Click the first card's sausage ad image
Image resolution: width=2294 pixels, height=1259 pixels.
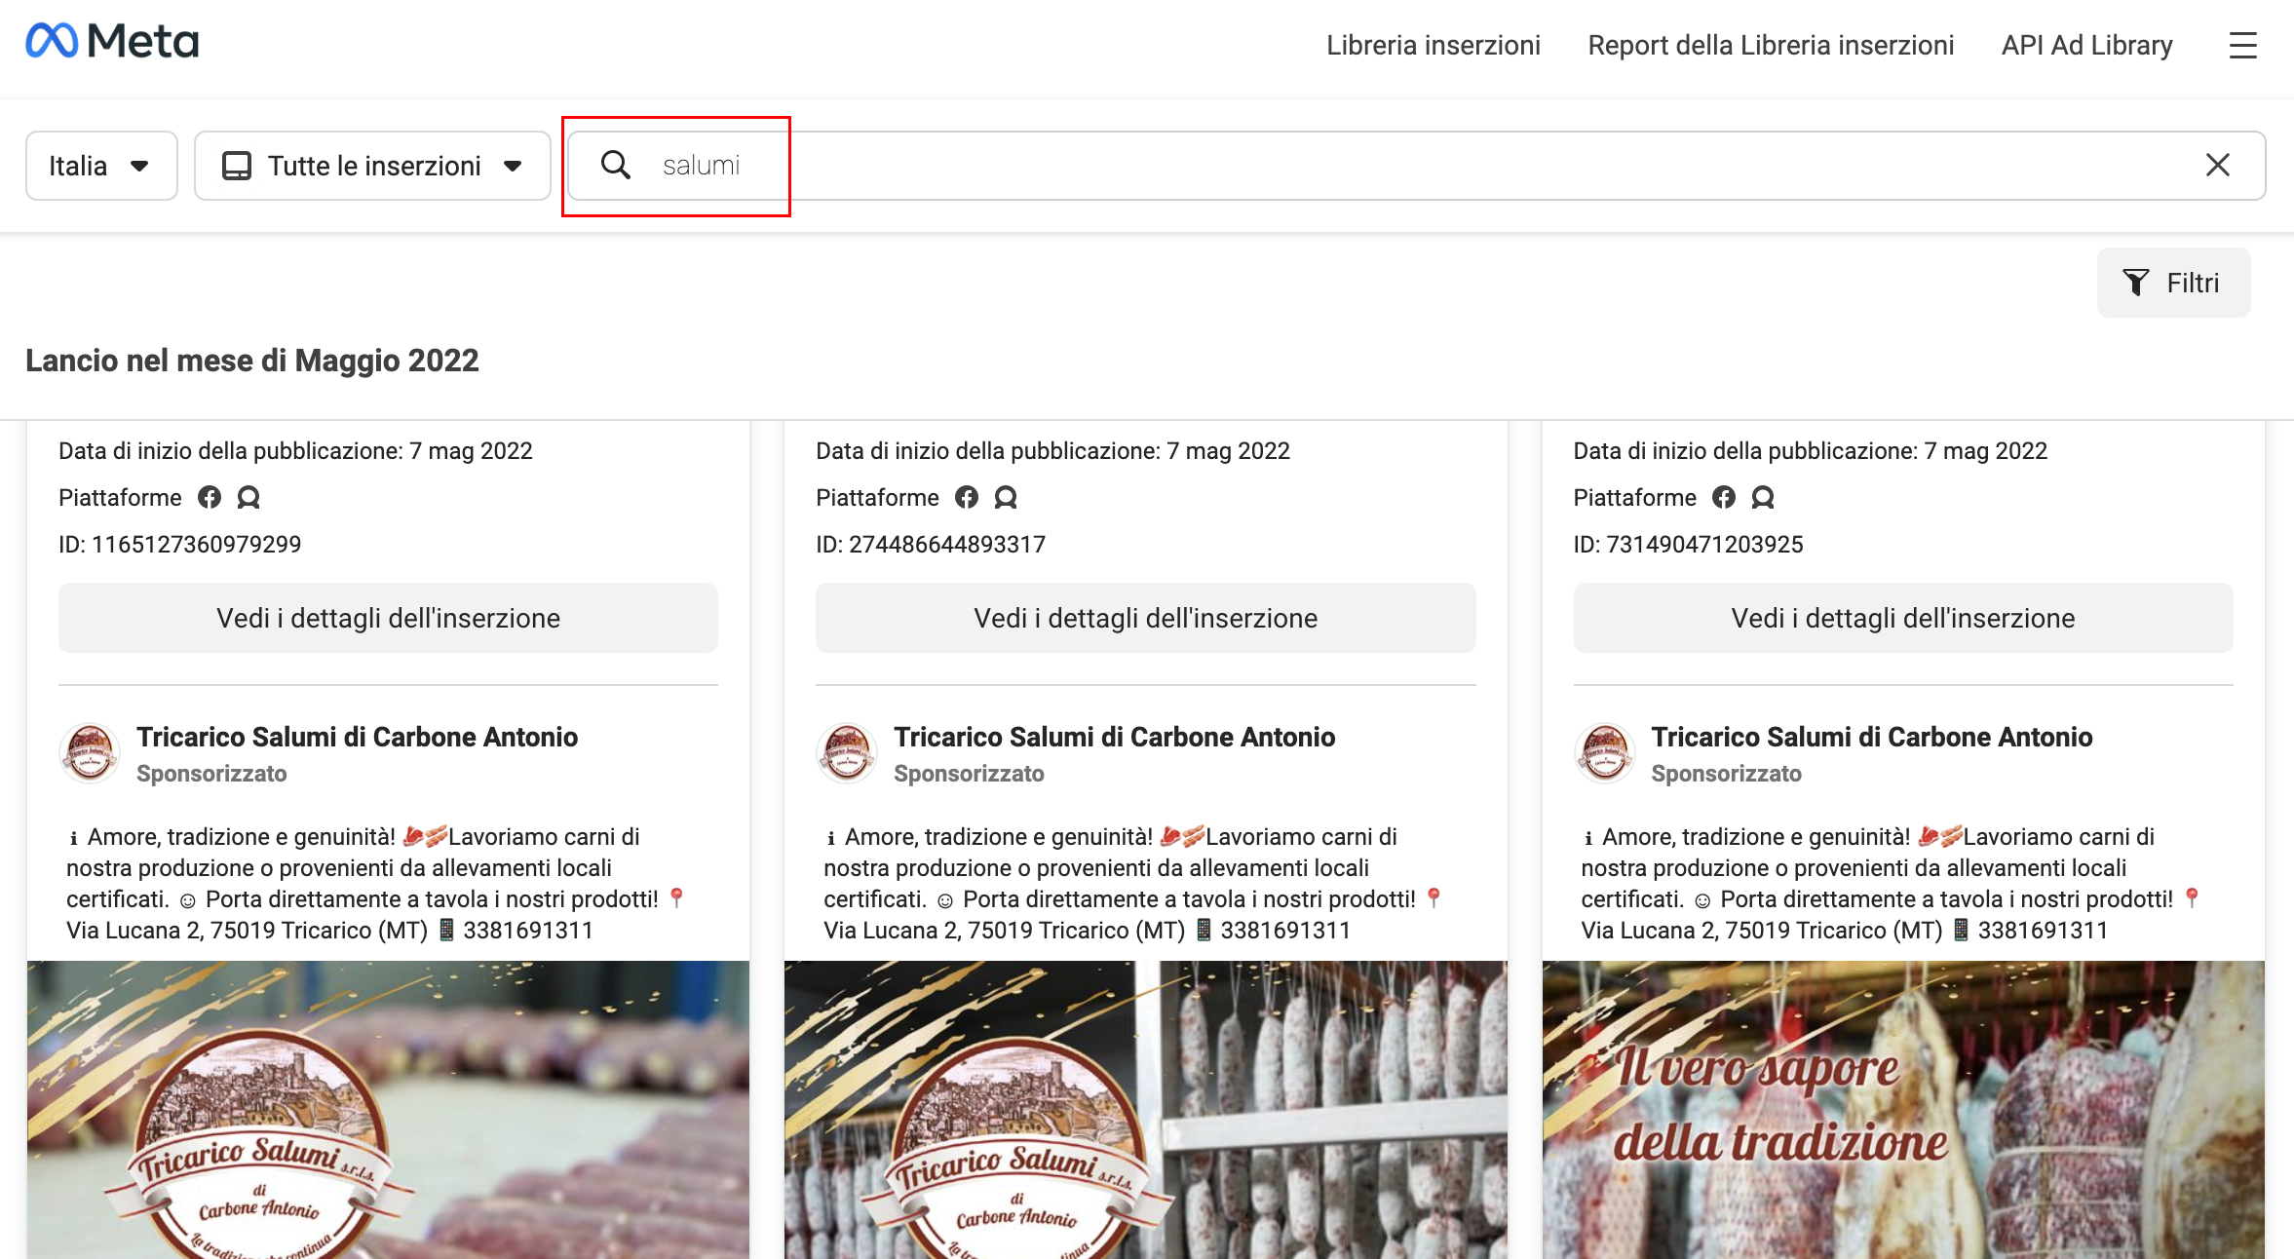click(x=388, y=1110)
